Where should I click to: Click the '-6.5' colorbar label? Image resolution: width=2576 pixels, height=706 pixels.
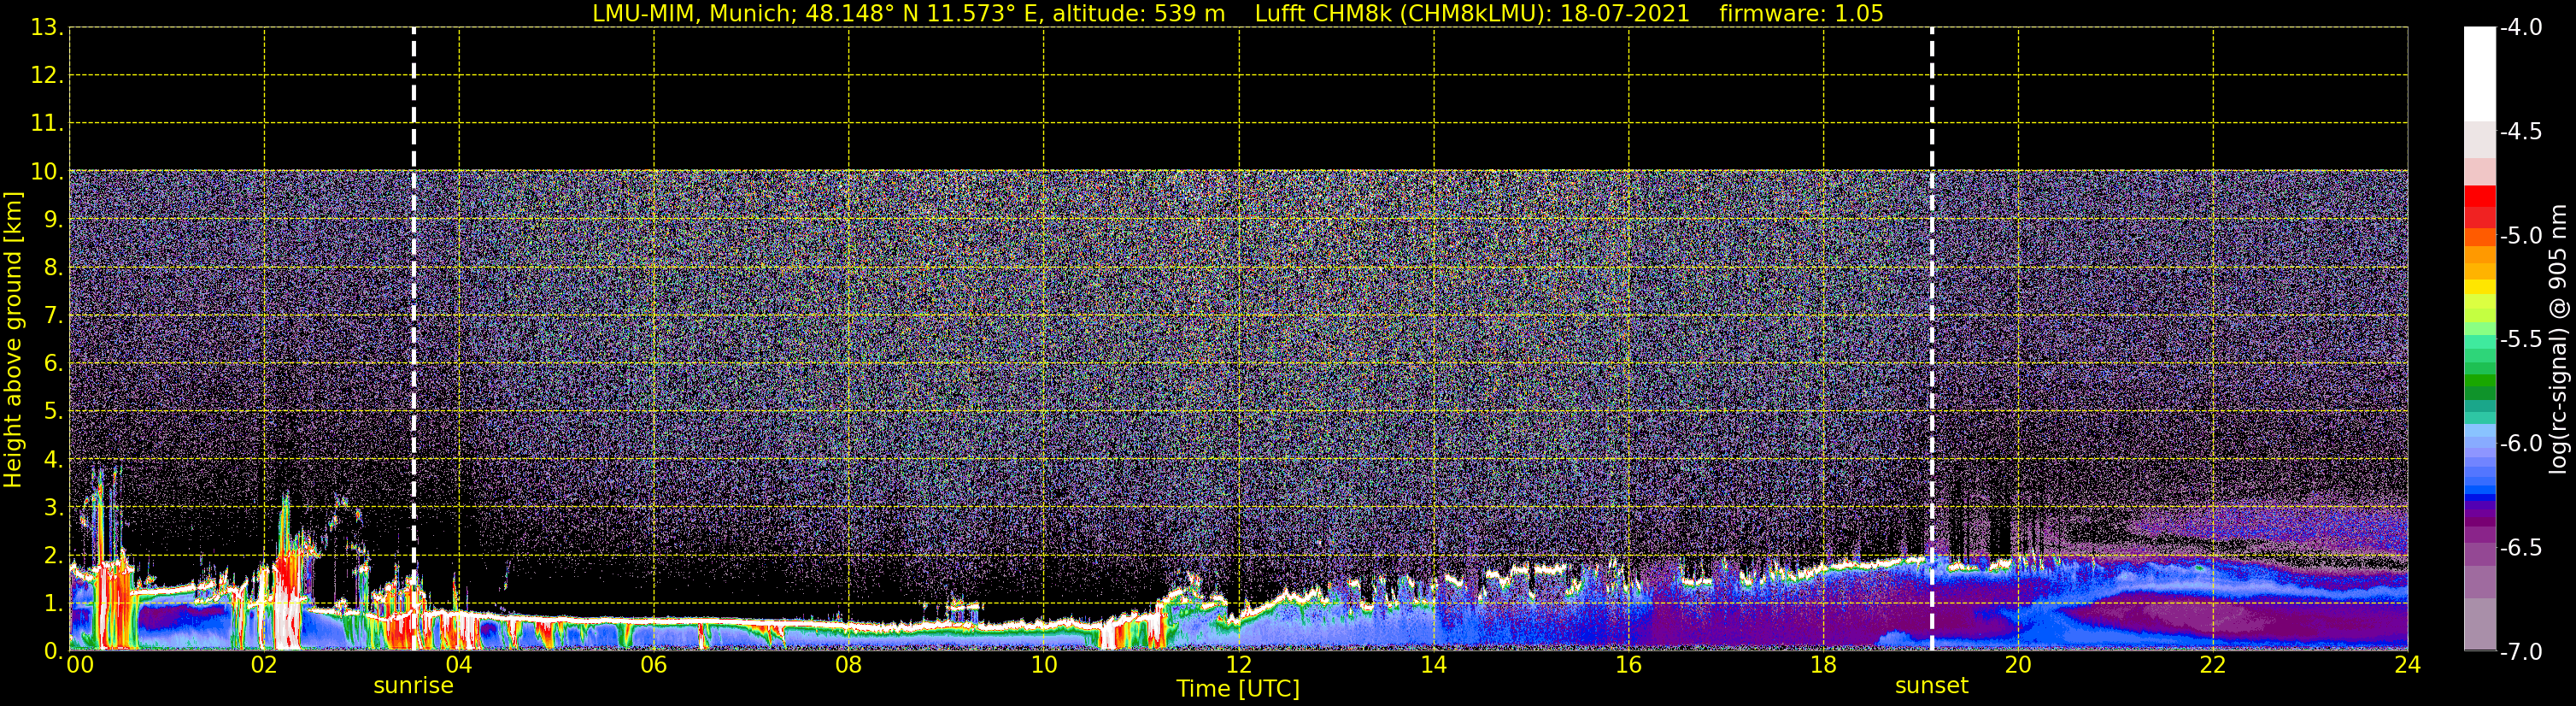coord(2520,548)
